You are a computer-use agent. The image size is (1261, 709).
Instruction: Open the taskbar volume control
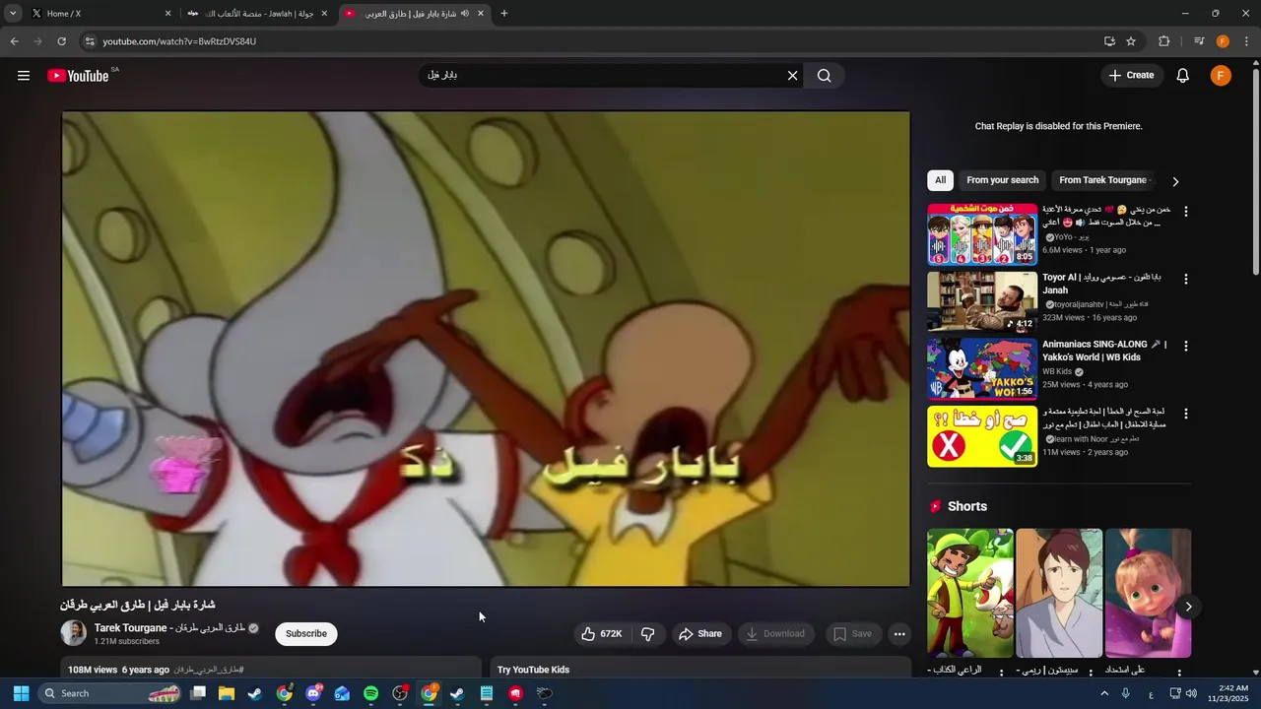coord(1191,693)
